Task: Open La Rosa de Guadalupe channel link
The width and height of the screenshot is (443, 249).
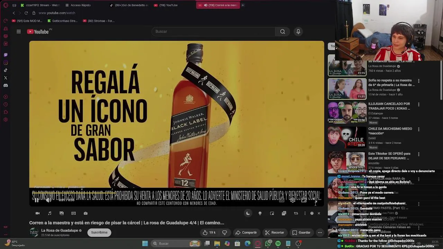Action: (x=60, y=230)
